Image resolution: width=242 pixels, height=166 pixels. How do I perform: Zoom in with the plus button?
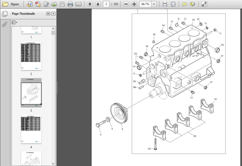(134, 4)
